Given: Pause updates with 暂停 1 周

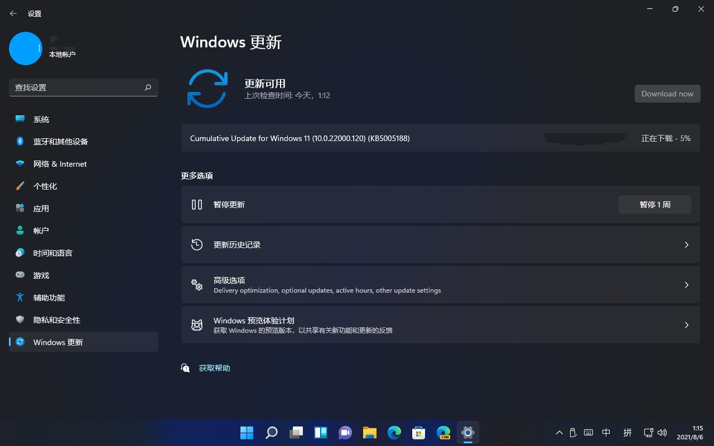Looking at the screenshot, I should 654,204.
